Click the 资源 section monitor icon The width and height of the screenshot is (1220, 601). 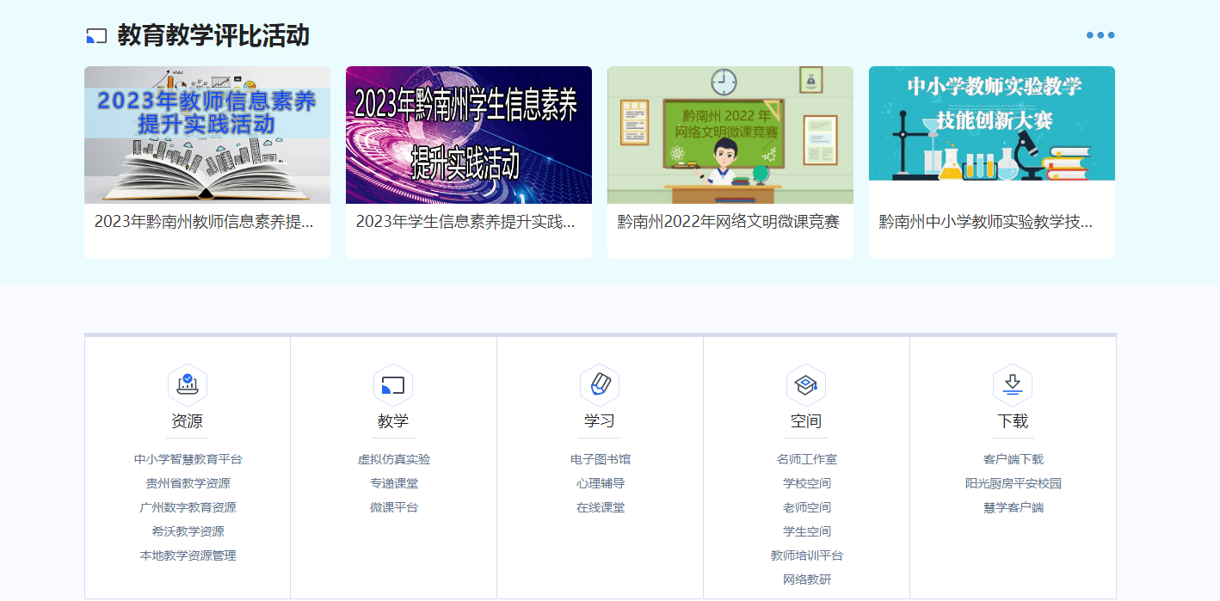(188, 384)
